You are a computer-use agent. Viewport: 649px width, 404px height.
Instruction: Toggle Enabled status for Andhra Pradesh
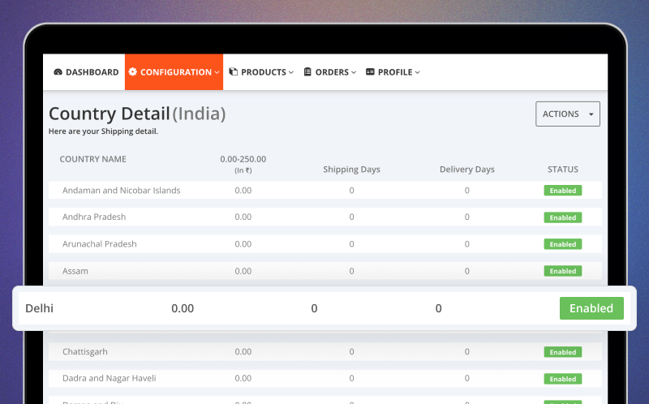click(x=562, y=217)
